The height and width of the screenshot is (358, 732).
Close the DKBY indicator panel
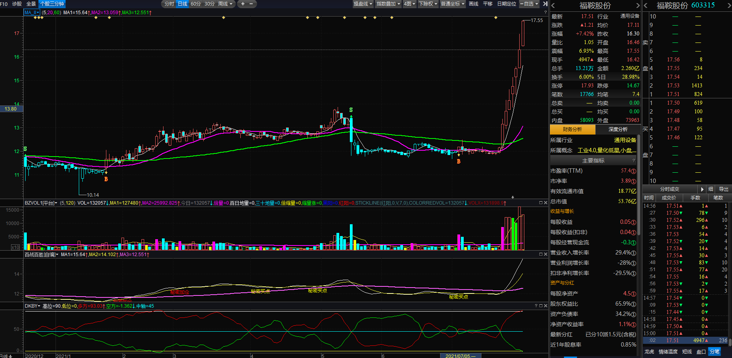(546, 306)
